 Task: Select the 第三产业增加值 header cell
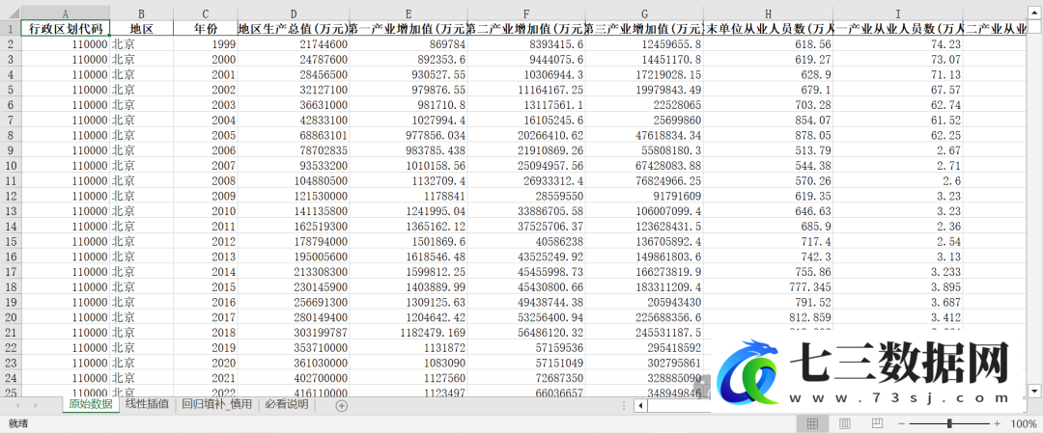644,29
